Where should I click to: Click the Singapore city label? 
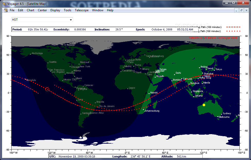tap(198, 91)
